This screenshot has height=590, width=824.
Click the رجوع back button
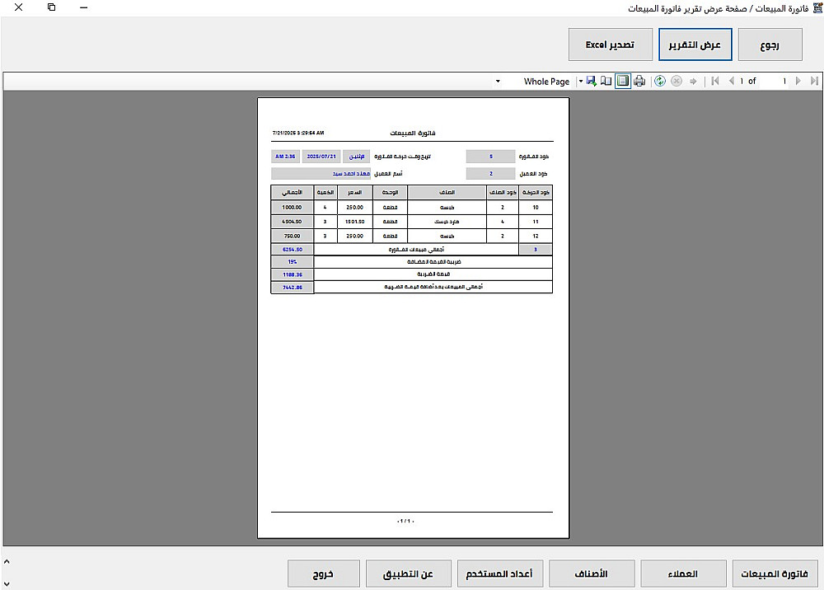770,44
